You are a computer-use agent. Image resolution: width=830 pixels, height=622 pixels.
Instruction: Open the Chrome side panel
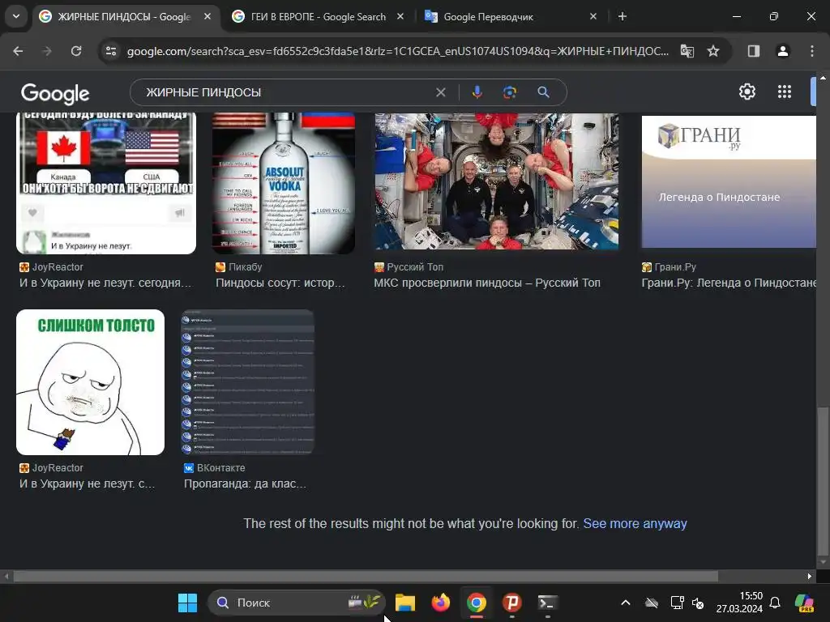pyautogui.click(x=753, y=51)
